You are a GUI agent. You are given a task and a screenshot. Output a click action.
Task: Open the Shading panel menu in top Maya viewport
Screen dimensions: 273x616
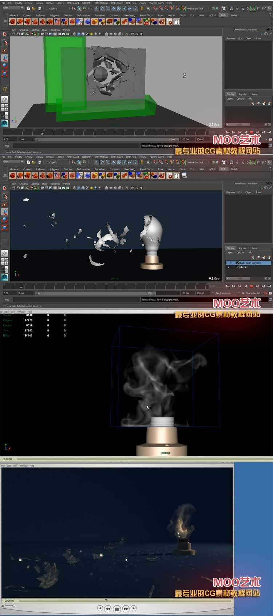pyautogui.click(x=23, y=30)
